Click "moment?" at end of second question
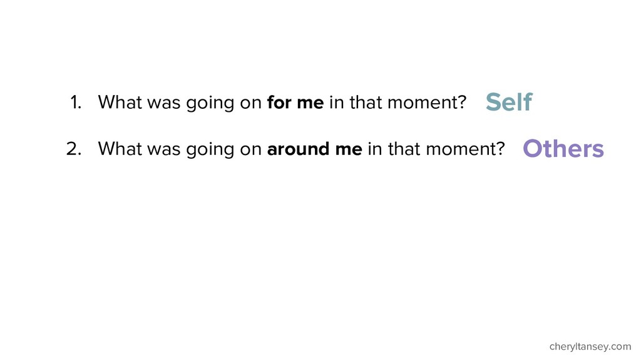The height and width of the screenshot is (360, 641). pos(465,149)
